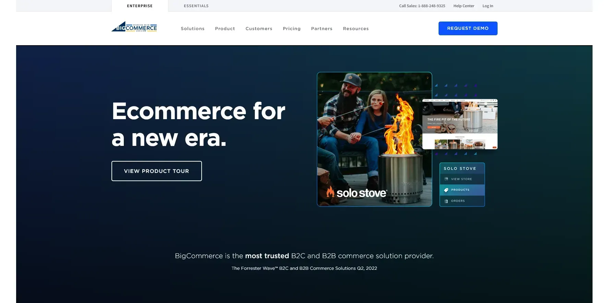Open the Solutions menu
Screen dimensions: 609x303
click(x=193, y=28)
